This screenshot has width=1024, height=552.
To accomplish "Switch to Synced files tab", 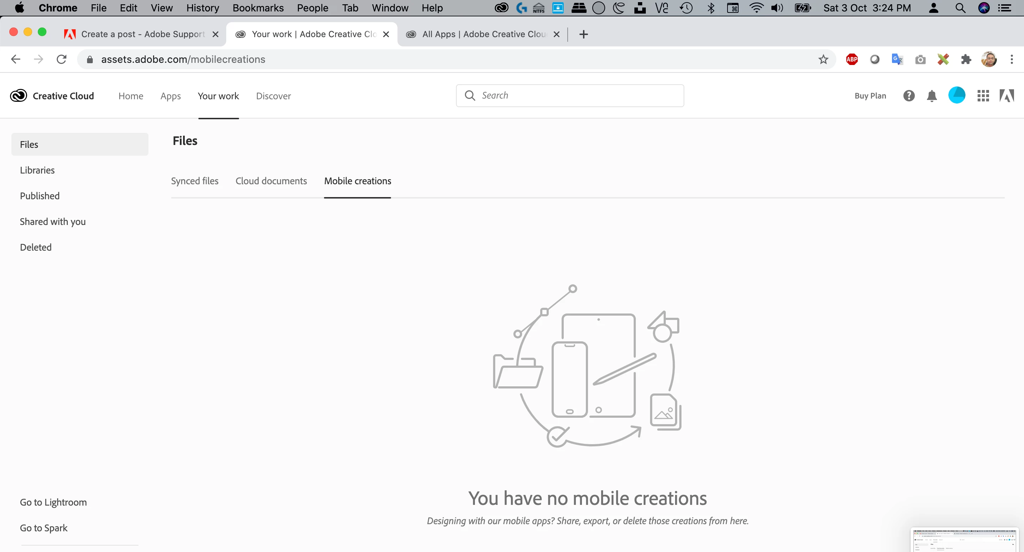I will coord(195,181).
